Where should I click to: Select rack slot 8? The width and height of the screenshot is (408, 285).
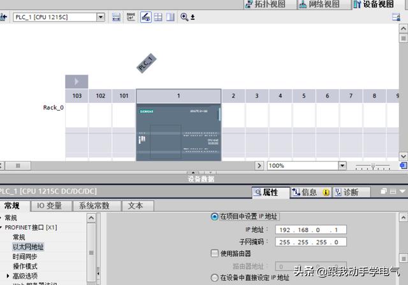point(374,96)
